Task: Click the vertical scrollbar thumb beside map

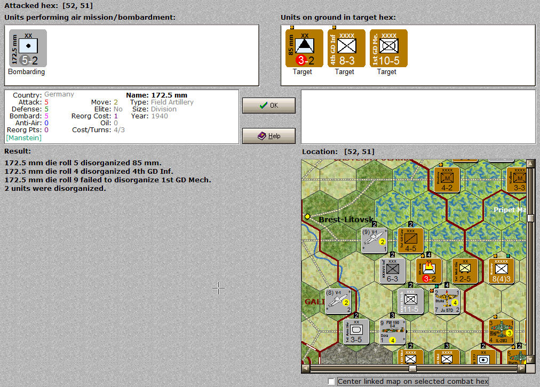Action: click(x=530, y=218)
